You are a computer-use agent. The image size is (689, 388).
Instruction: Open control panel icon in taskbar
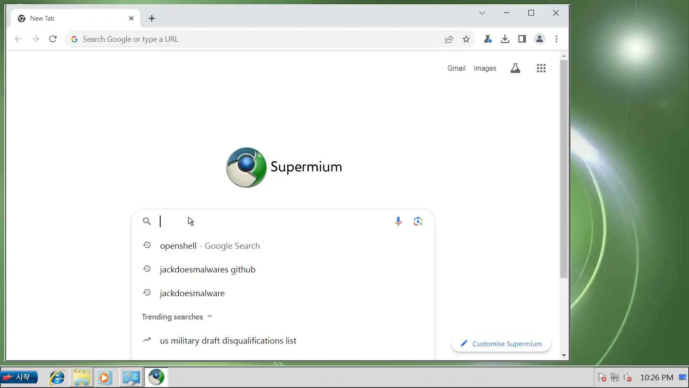131,377
